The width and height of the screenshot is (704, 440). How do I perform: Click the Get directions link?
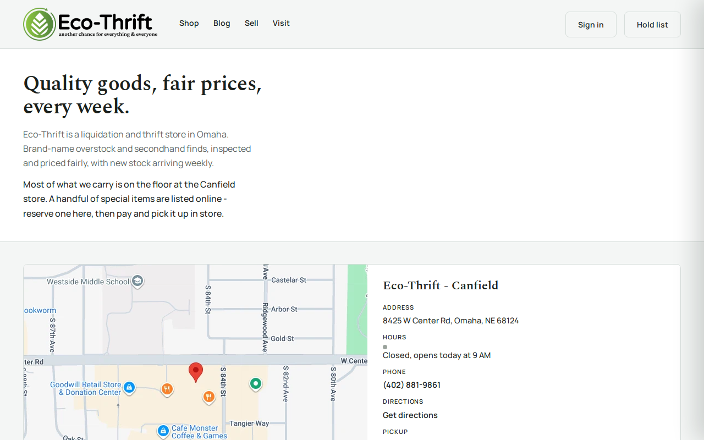coord(410,415)
